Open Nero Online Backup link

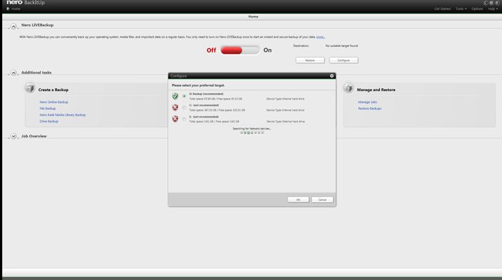(x=54, y=102)
